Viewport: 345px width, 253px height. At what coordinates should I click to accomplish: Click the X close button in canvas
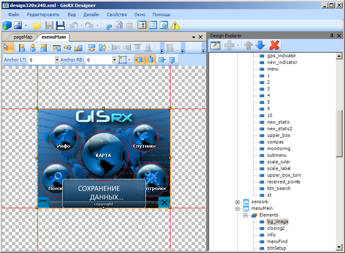click(x=164, y=202)
